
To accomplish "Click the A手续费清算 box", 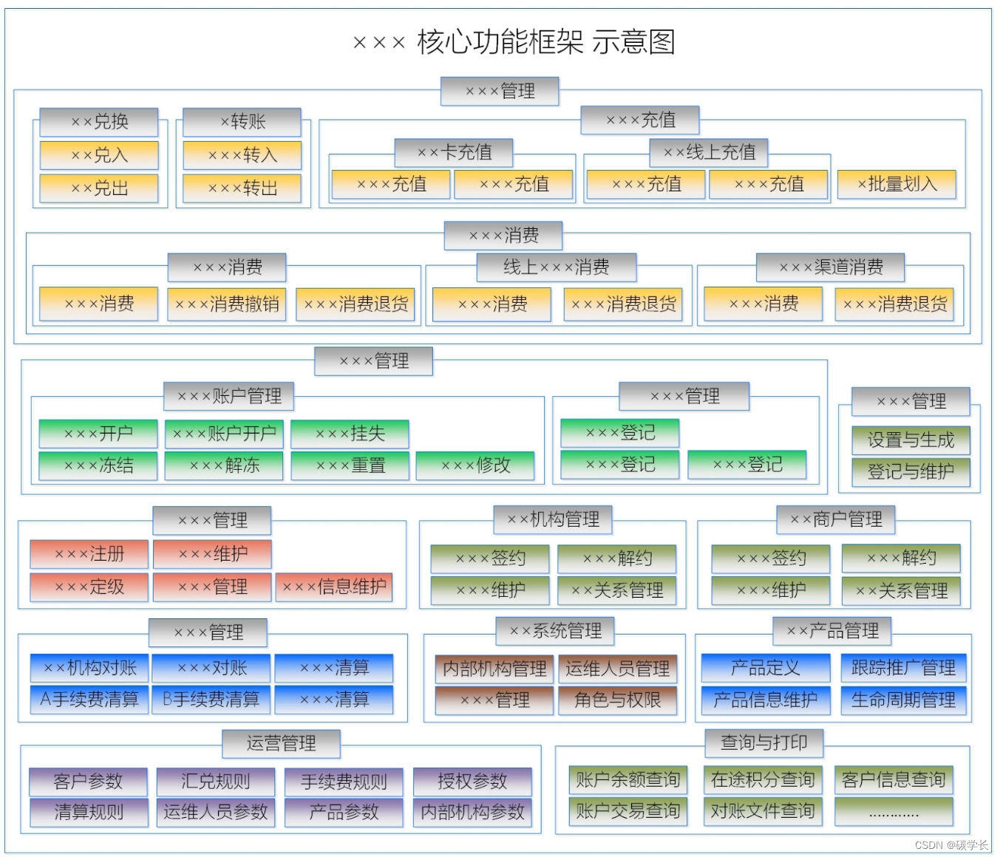I will (89, 700).
